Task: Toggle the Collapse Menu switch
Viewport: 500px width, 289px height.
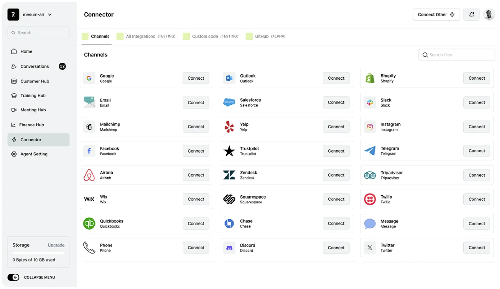Action: 14,277
